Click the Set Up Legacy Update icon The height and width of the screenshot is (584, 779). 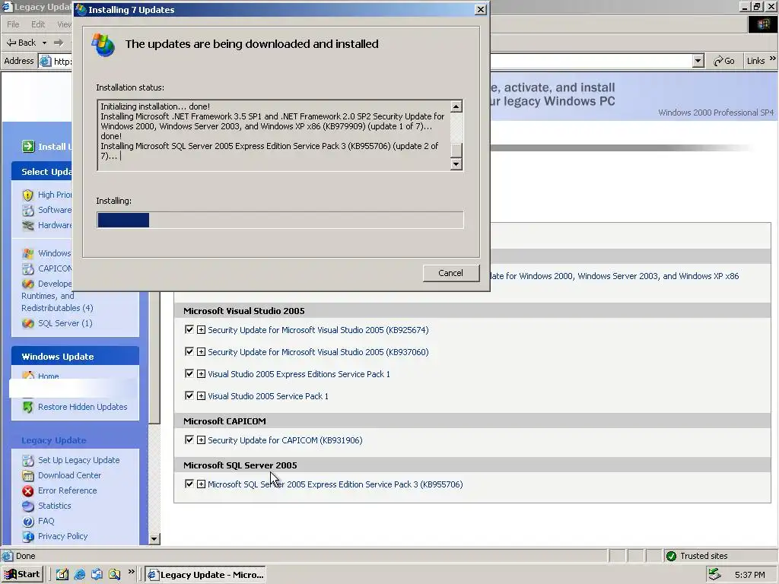(28, 460)
